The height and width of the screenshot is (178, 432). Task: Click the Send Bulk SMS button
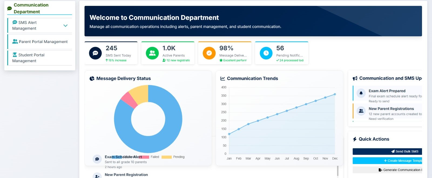coord(387,151)
